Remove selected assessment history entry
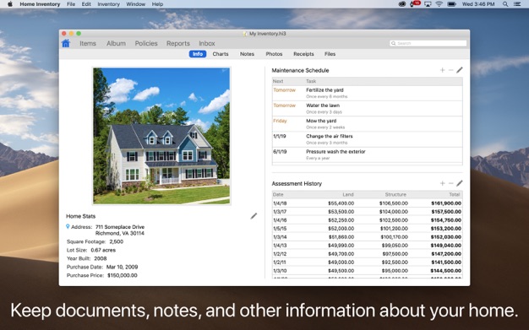529x330 pixels. pyautogui.click(x=450, y=183)
